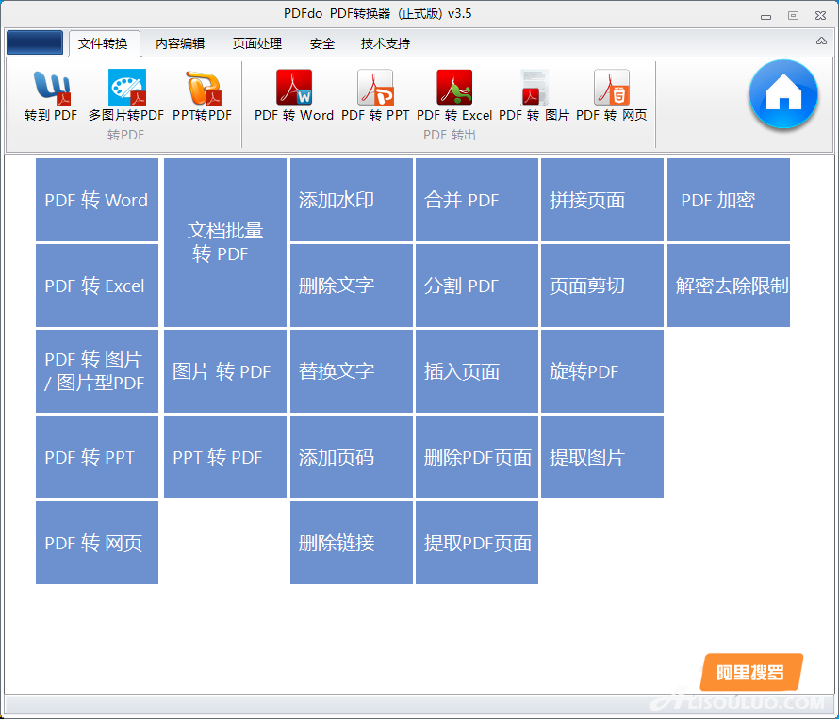The width and height of the screenshot is (839, 719).
Task: Collapse the ribbon with the up arrow
Action: point(821,41)
